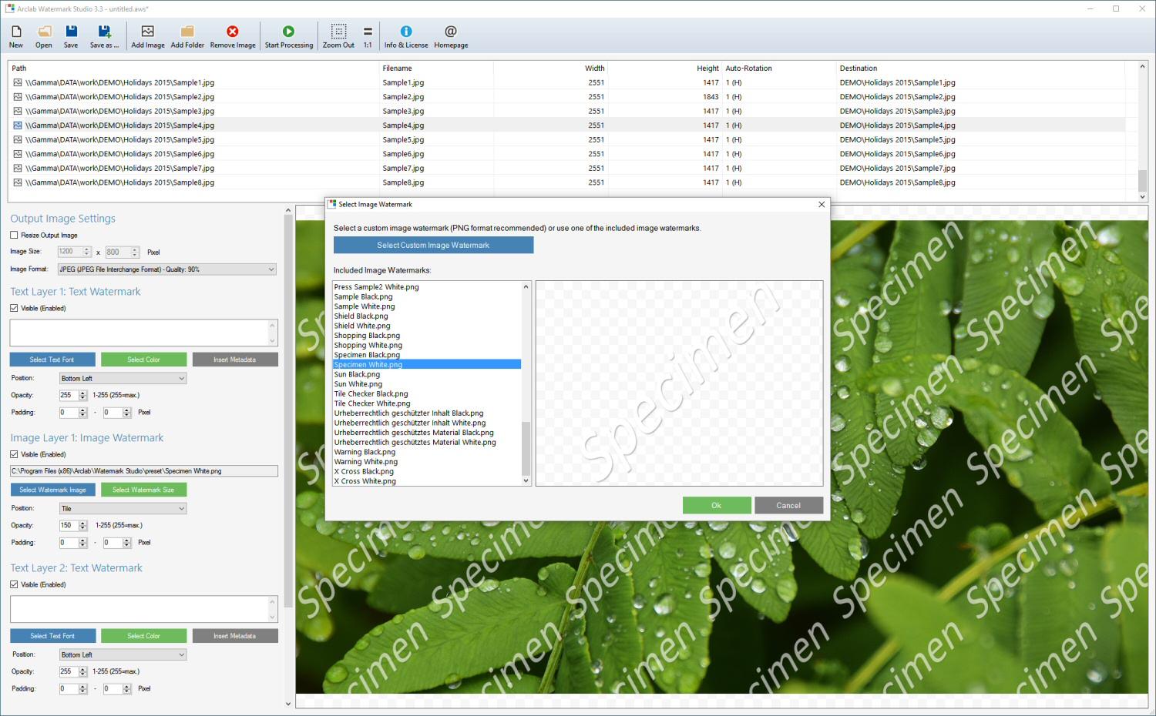Cancel the Select Image Watermark dialog
Screen dimensions: 1156x716
click(x=788, y=505)
